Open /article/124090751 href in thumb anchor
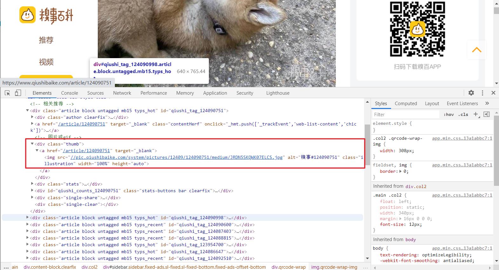 (86, 151)
